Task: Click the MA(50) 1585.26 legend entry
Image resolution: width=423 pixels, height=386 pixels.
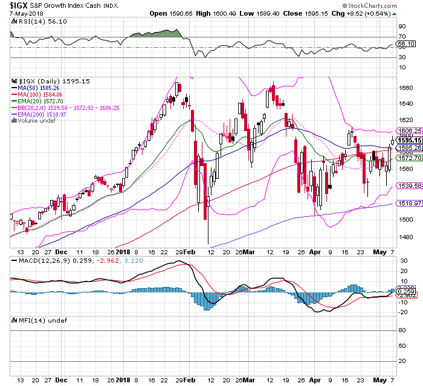Action: click(x=35, y=88)
